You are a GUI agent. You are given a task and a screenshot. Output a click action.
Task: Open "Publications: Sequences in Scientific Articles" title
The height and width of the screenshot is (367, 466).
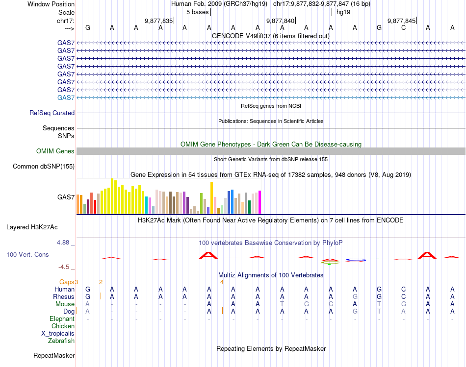(x=271, y=121)
